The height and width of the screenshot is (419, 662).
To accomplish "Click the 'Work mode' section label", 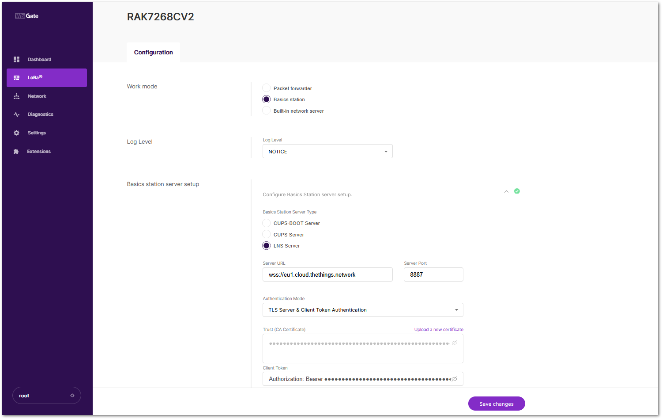I will point(142,86).
